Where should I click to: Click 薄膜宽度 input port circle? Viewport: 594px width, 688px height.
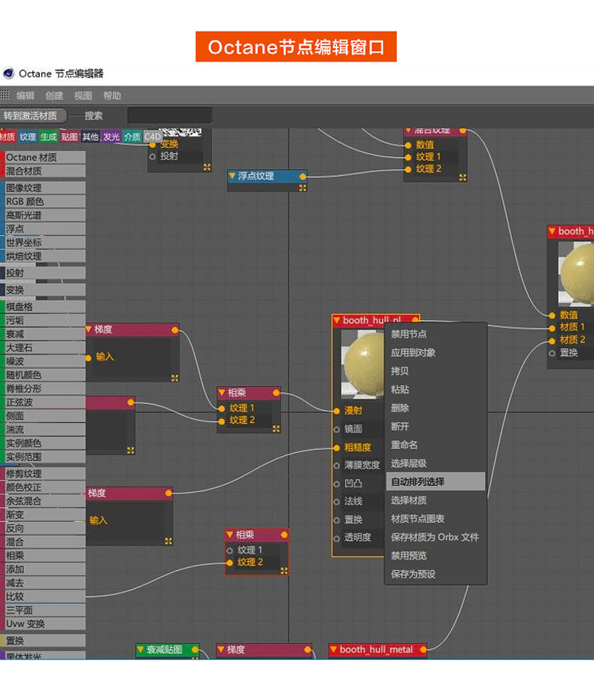[x=337, y=466]
